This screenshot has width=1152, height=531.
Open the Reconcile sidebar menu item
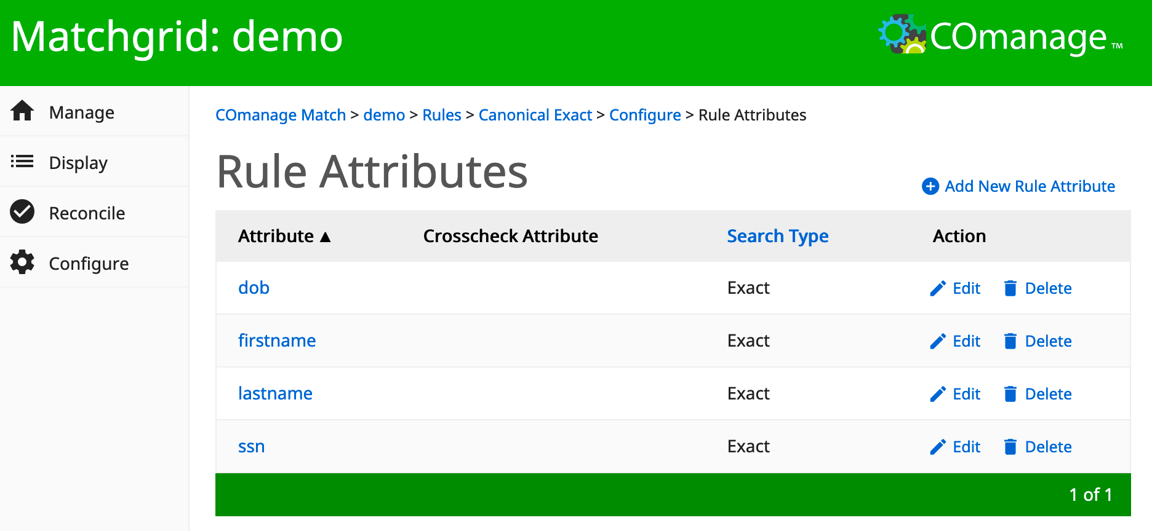[94, 212]
